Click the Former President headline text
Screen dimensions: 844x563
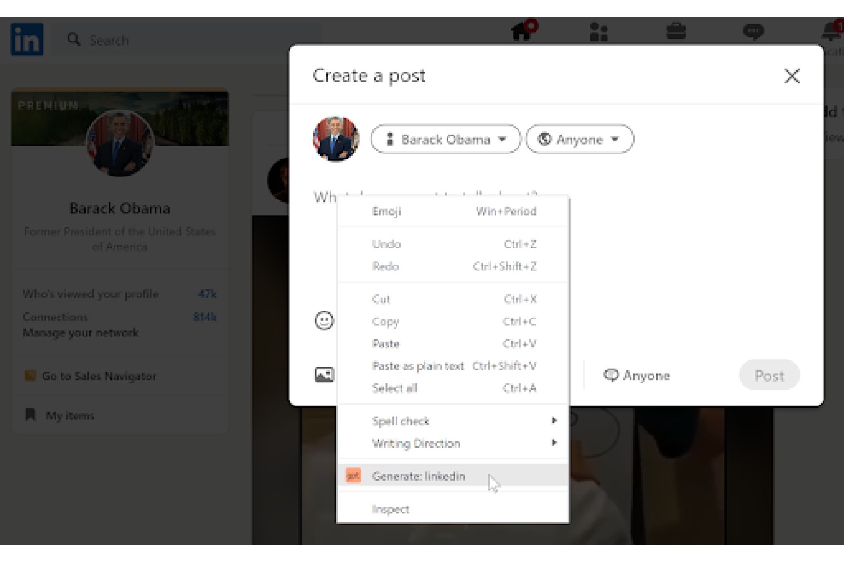120,239
